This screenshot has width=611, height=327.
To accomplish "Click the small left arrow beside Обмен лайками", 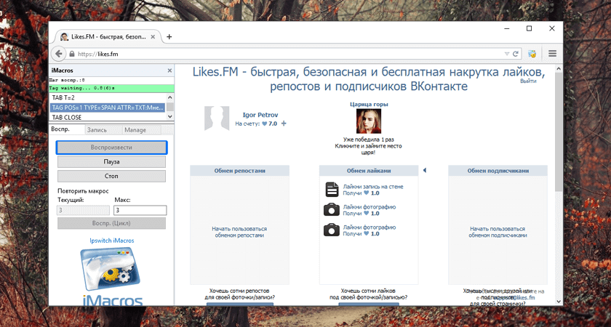I will pos(425,170).
